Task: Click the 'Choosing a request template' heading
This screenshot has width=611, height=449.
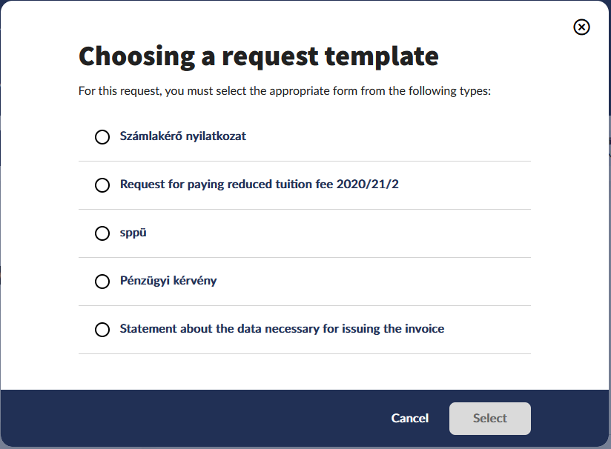Action: click(258, 56)
